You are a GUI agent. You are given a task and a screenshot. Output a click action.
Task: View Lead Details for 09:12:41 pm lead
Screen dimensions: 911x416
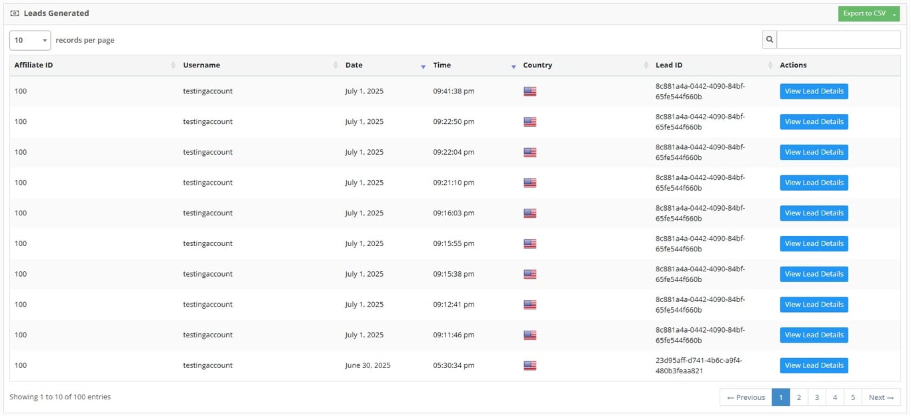coord(814,305)
